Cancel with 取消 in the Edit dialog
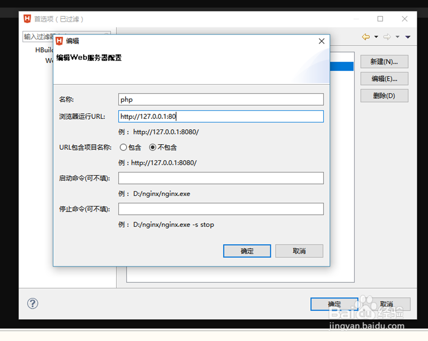This screenshot has height=341, width=428. 299,251
